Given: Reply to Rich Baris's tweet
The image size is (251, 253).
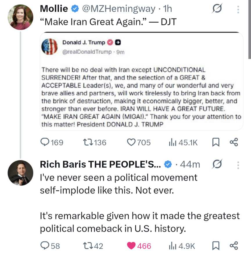Looking at the screenshot, I should pos(45,246).
